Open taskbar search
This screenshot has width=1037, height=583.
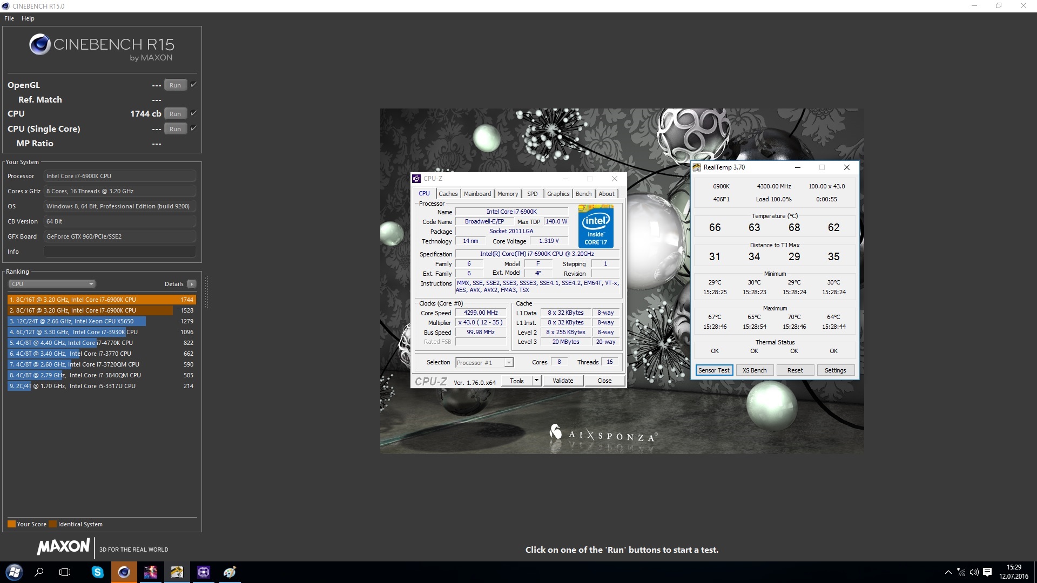(x=39, y=572)
